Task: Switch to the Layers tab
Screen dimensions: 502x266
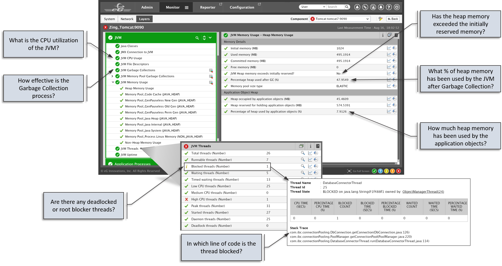Action: pos(144,19)
